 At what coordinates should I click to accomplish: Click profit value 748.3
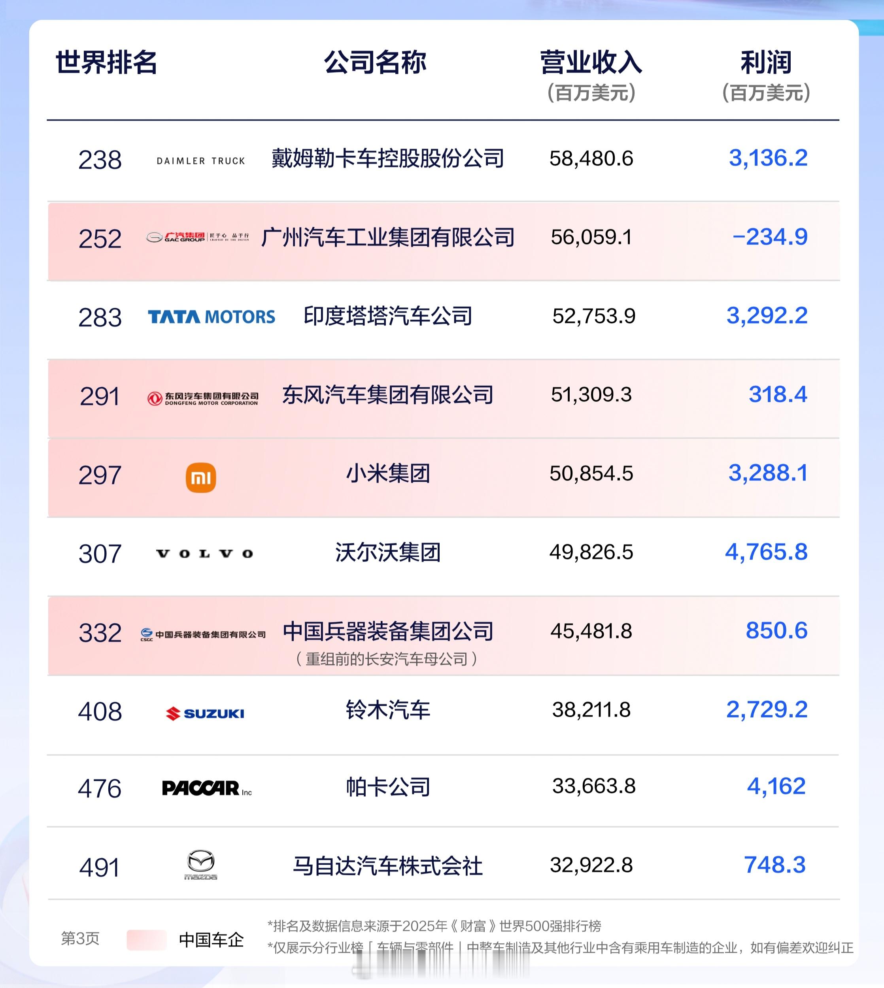click(775, 865)
